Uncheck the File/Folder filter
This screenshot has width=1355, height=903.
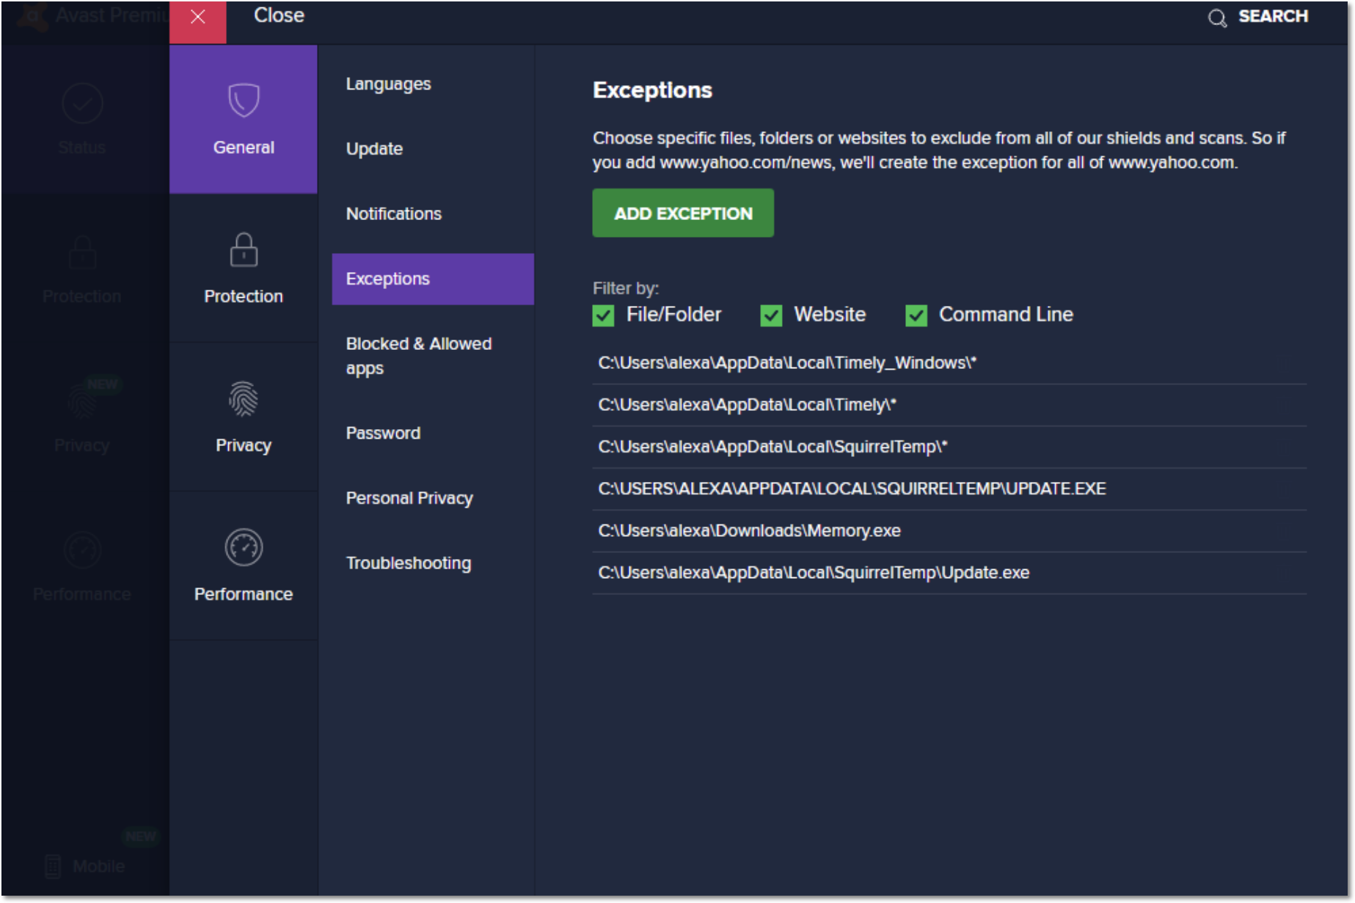point(603,315)
